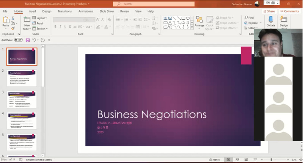Click the Save icon in quick access toolbar
The height and width of the screenshot is (163, 303).
[x=28, y=40]
